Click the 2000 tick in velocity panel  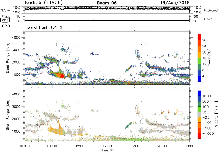pyautogui.click(x=16, y=119)
